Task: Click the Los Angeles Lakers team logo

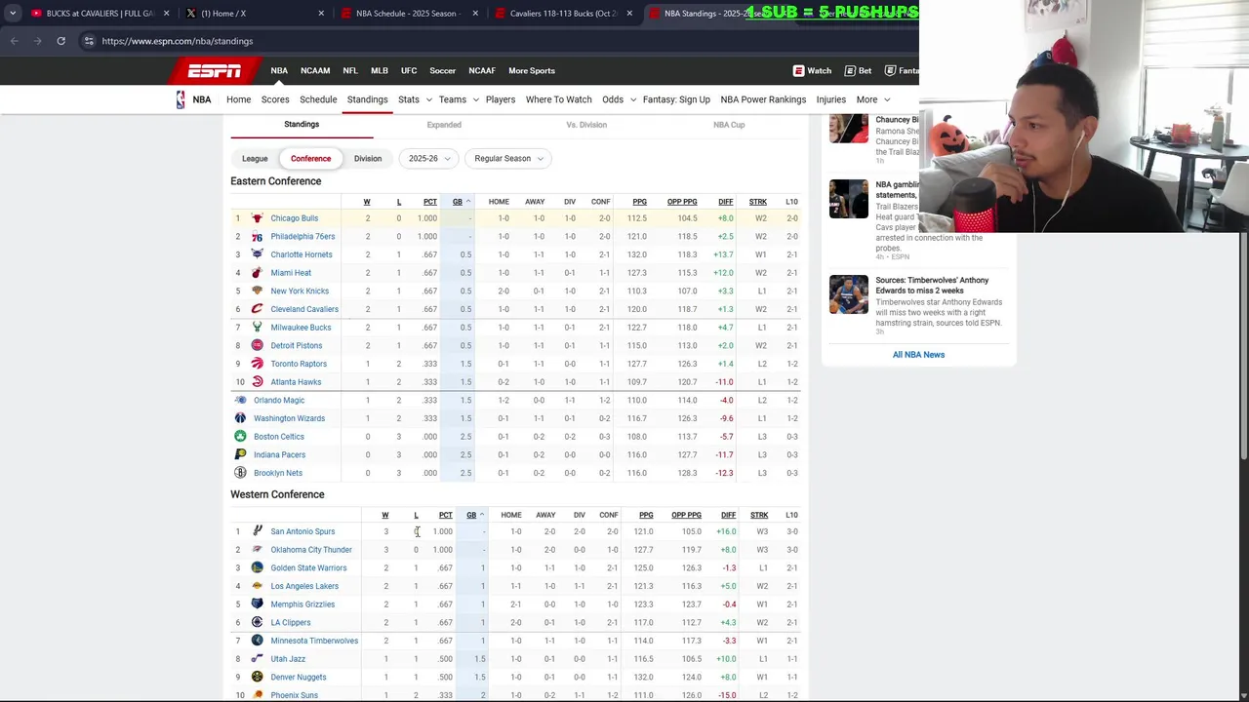Action: [x=257, y=586]
